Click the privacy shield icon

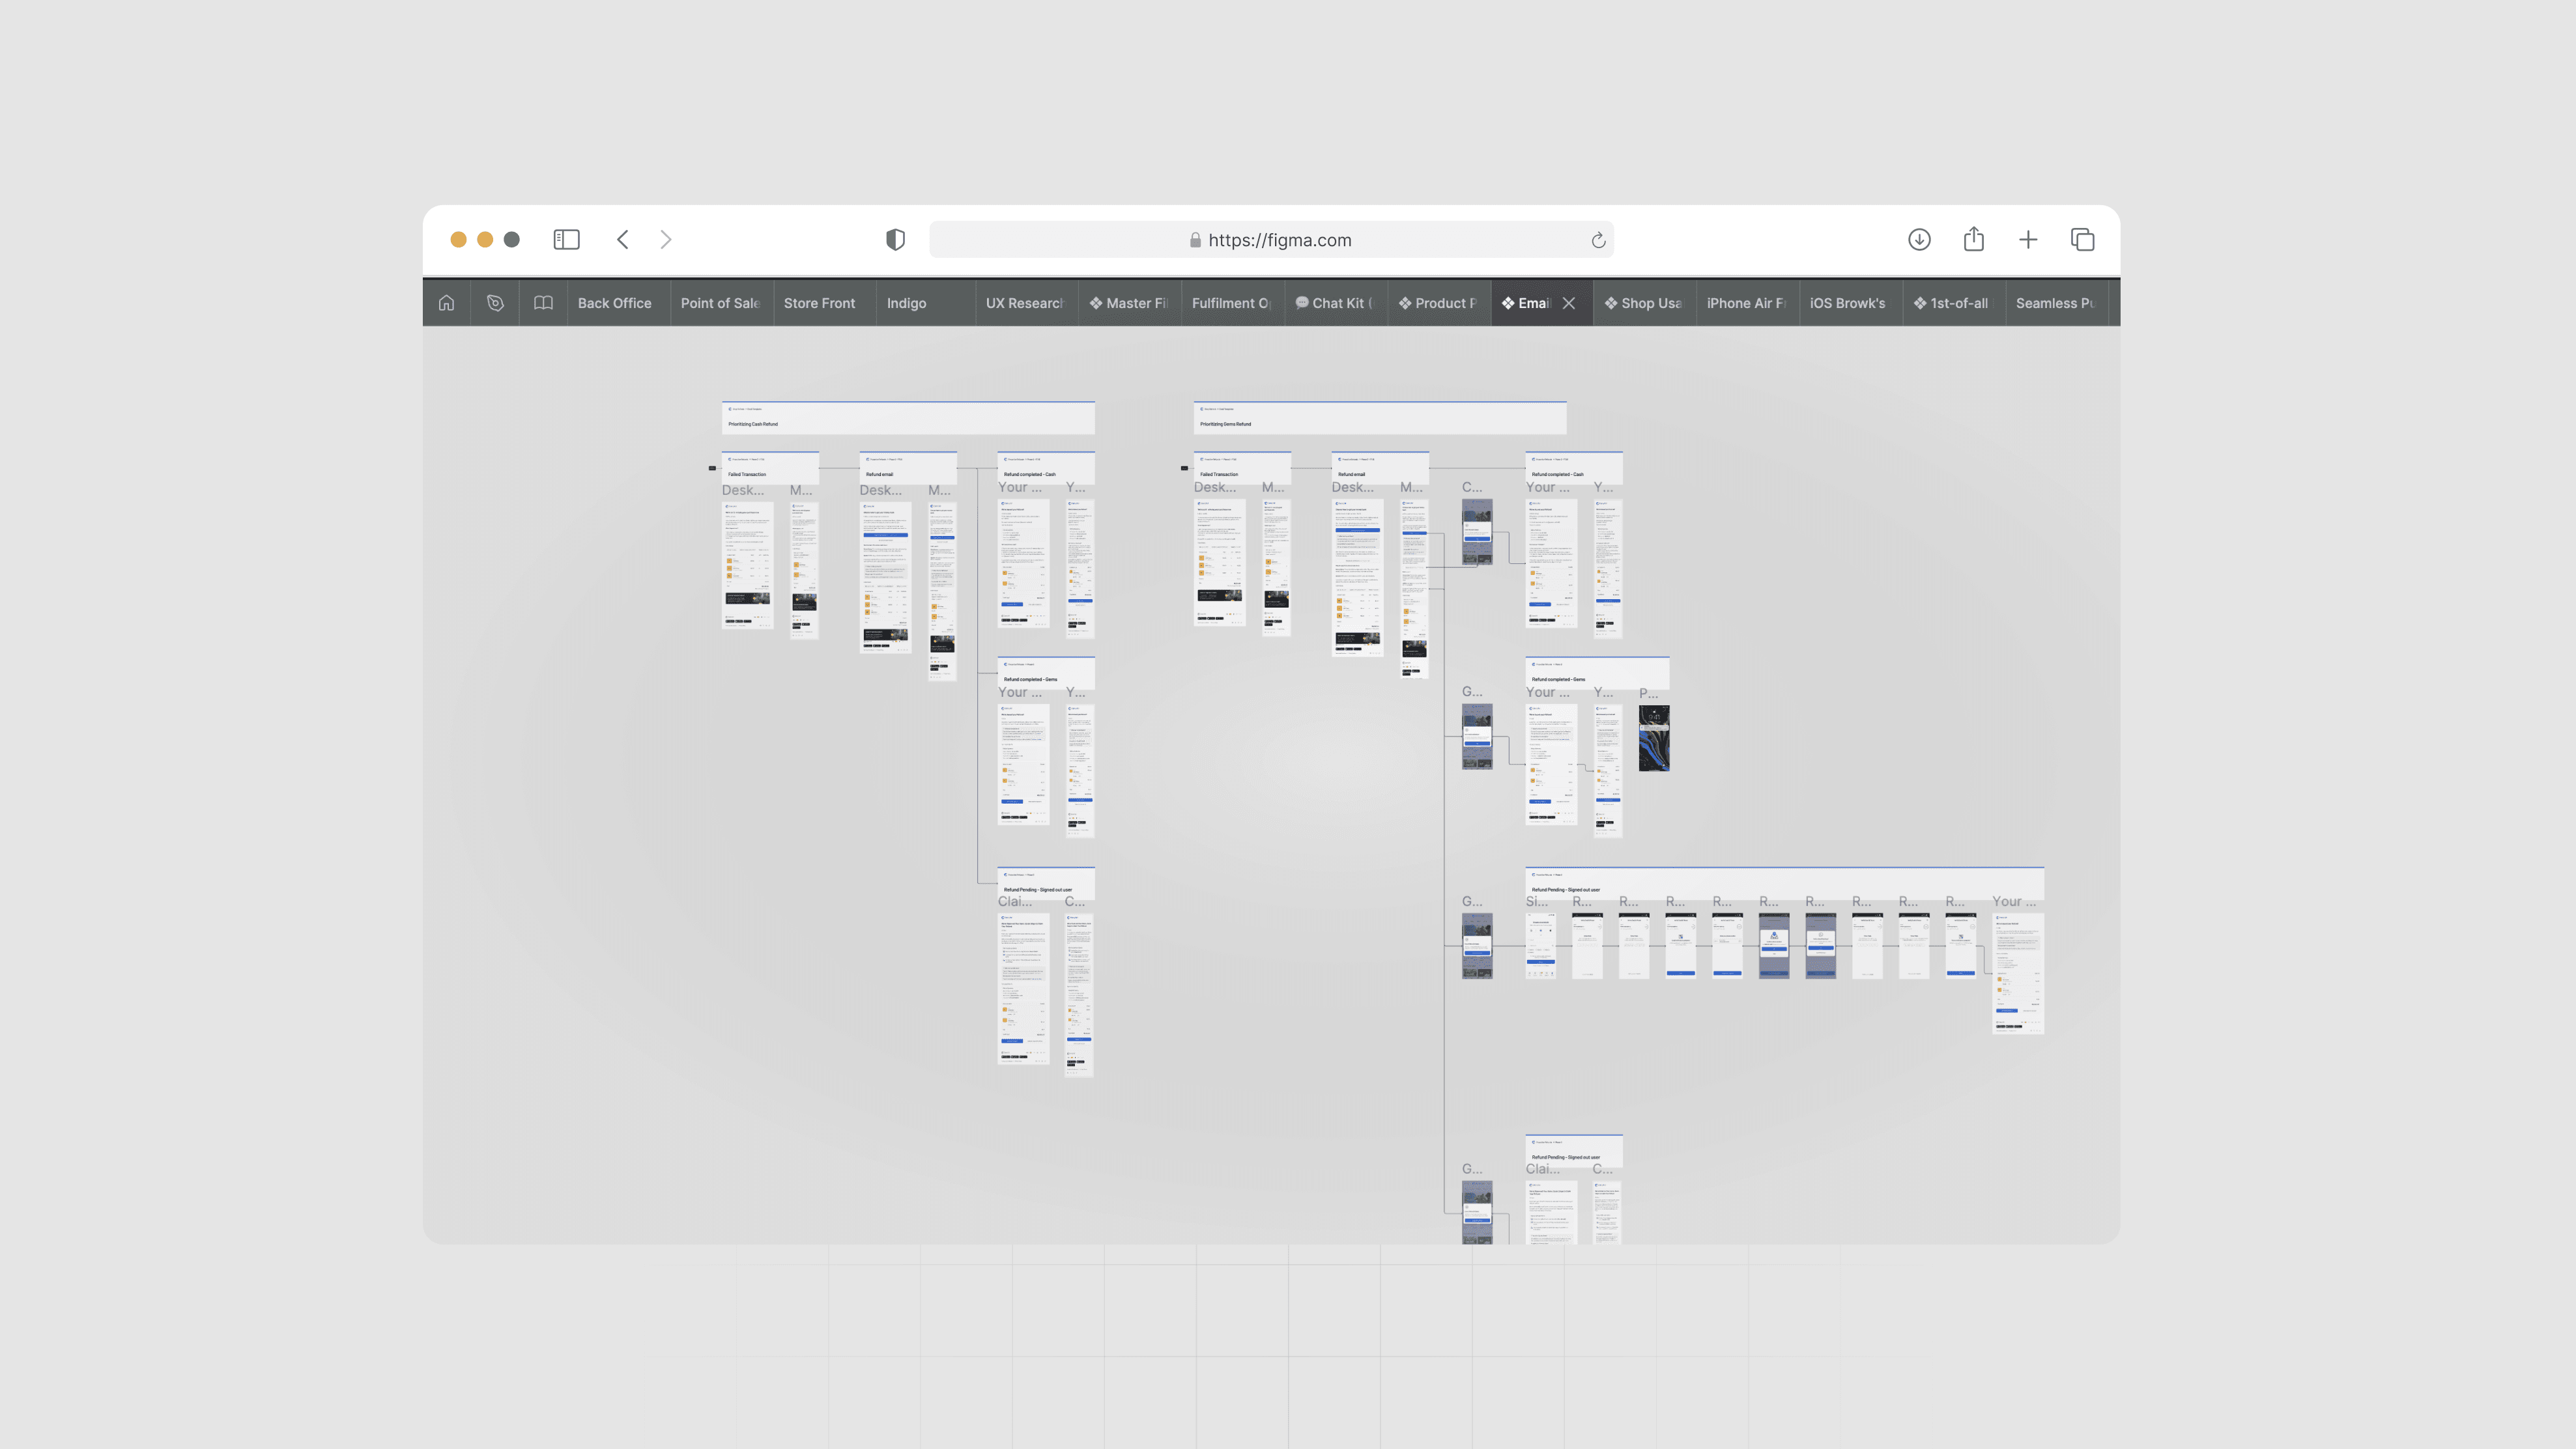click(895, 240)
